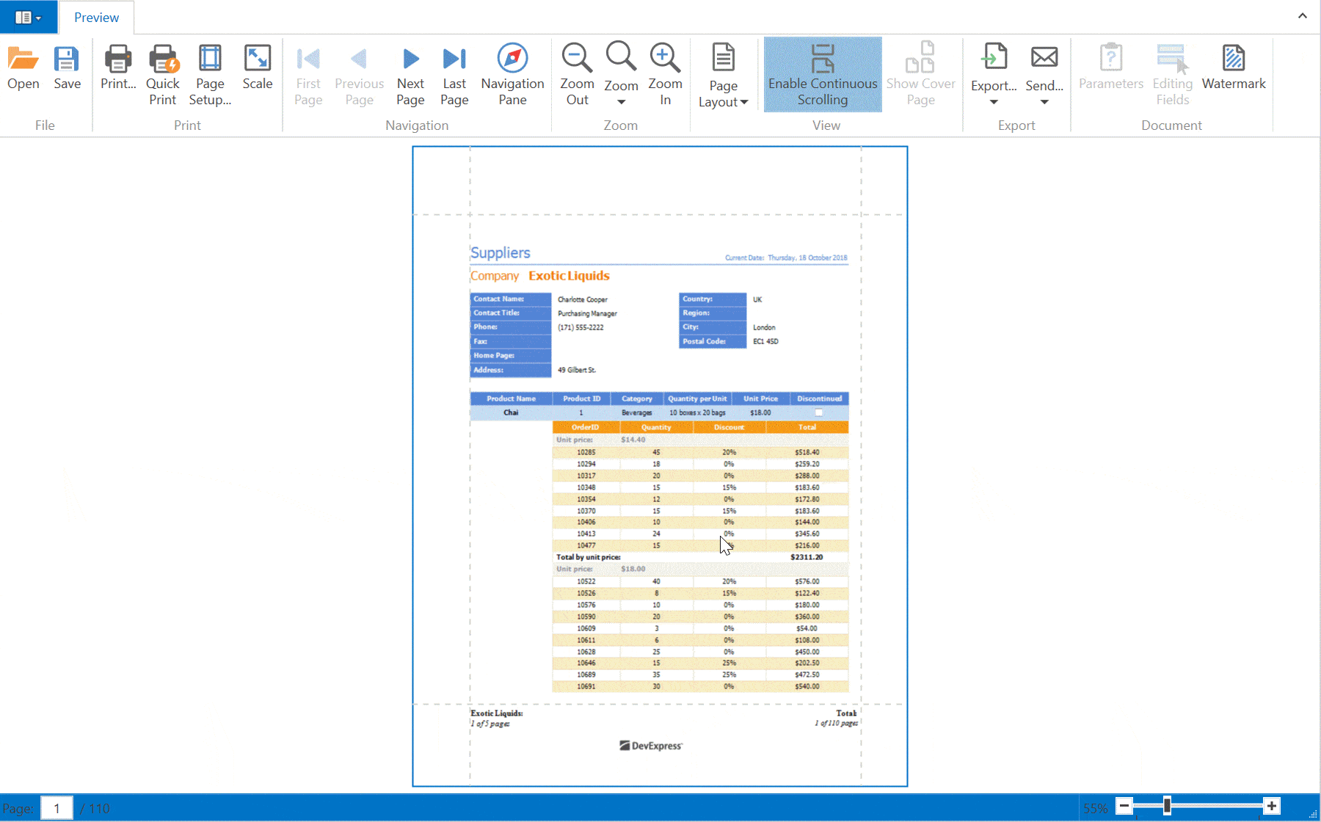Toggle Enable Continuous Scrolling
Viewport: 1321px width, 822px height.
(x=823, y=74)
